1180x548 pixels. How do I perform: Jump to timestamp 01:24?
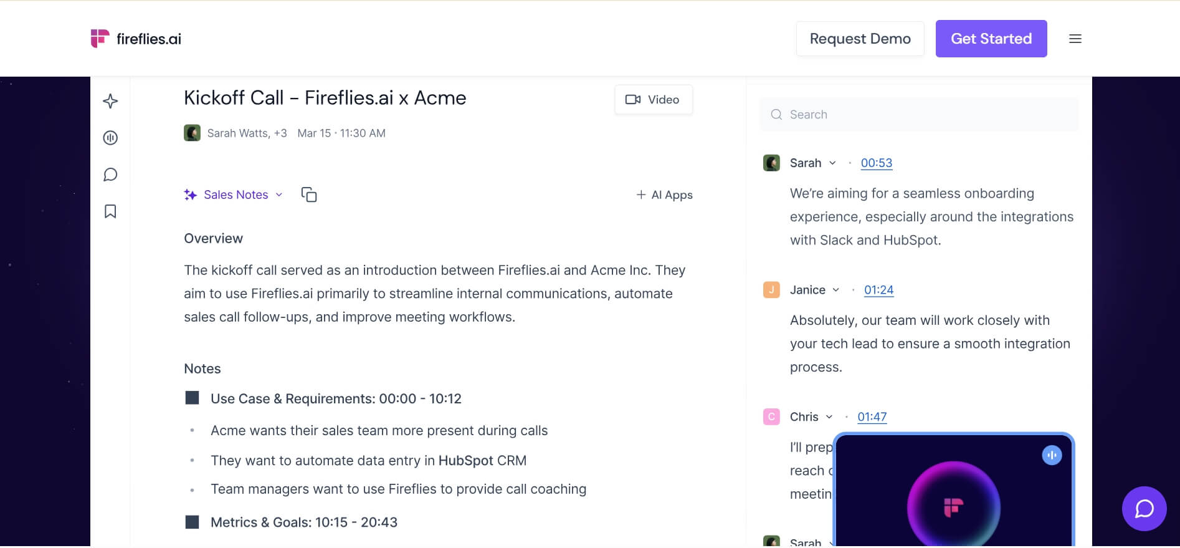coord(878,290)
